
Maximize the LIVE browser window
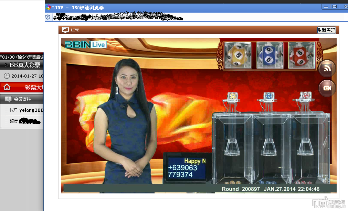point(335,7)
